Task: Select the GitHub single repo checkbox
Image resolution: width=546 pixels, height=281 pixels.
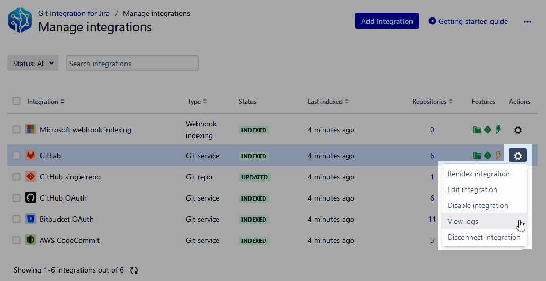Action: coord(16,177)
